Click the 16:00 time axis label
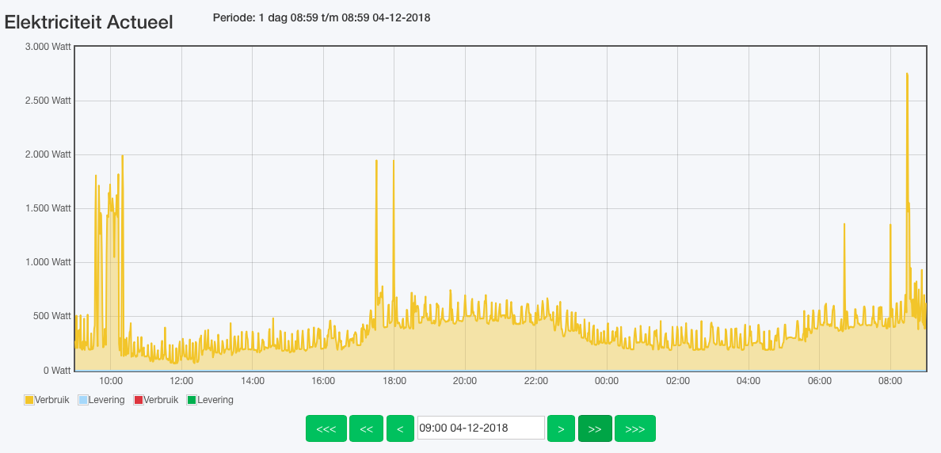This screenshot has height=453, width=941. click(x=323, y=381)
